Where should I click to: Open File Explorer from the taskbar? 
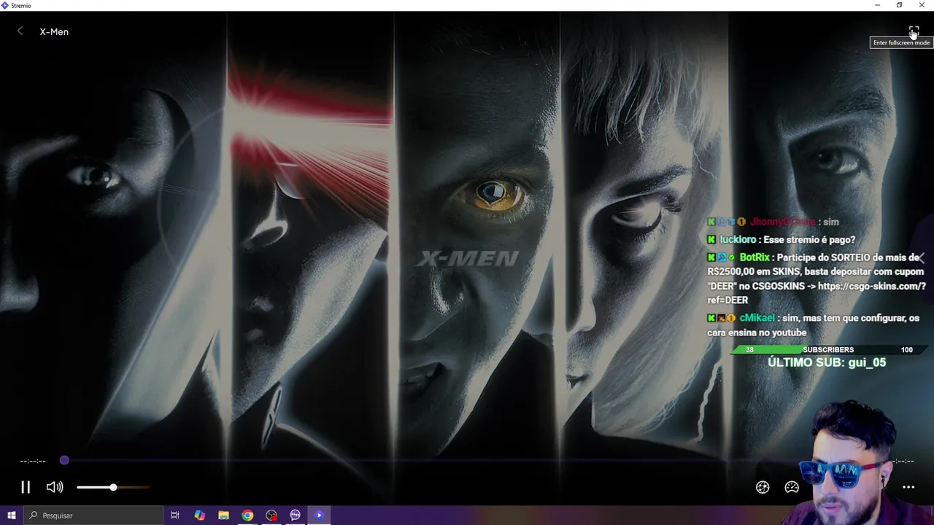223,515
